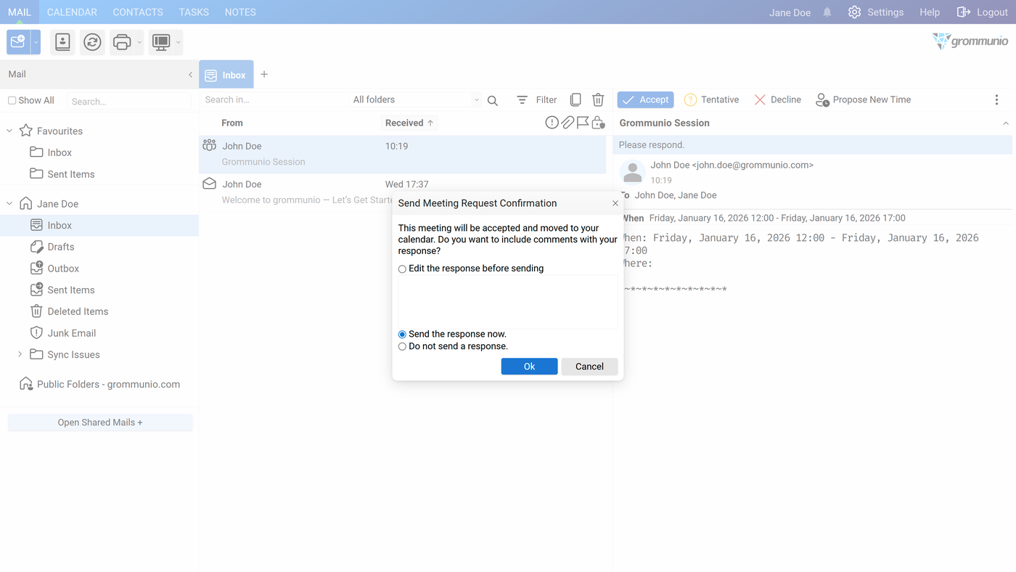
Task: Expand the Sync Issues folder
Action: point(20,355)
